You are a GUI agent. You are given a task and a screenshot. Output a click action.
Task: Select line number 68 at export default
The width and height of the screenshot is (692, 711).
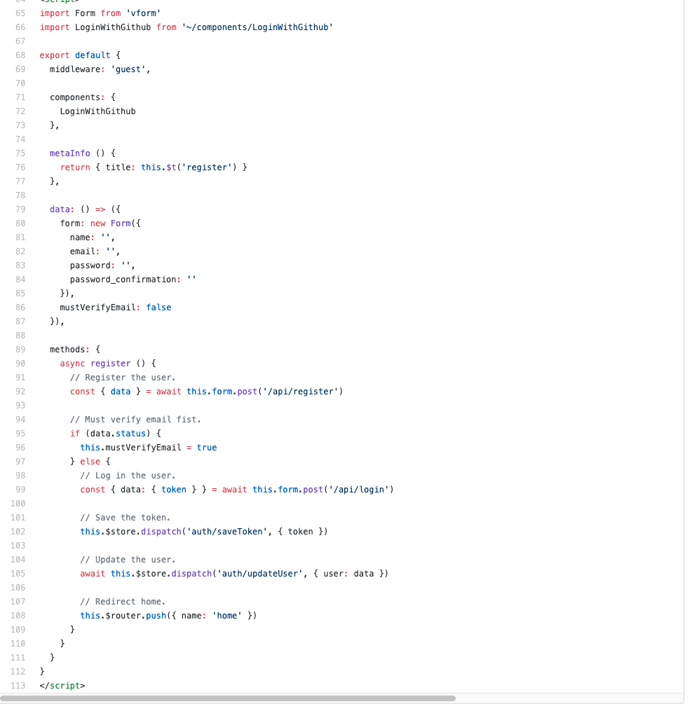[x=20, y=55]
